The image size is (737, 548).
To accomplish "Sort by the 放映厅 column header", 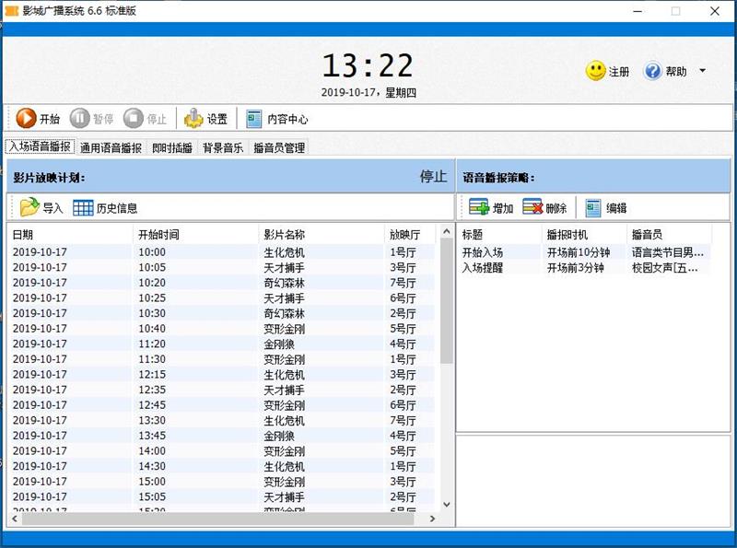I will pos(410,235).
